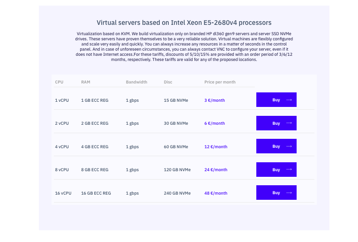Open the 48 €/month price link
The height and width of the screenshot is (242, 358).
(216, 193)
